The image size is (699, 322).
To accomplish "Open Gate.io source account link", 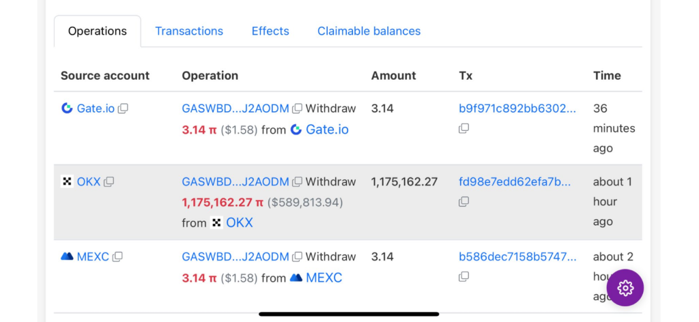I will click(x=95, y=108).
